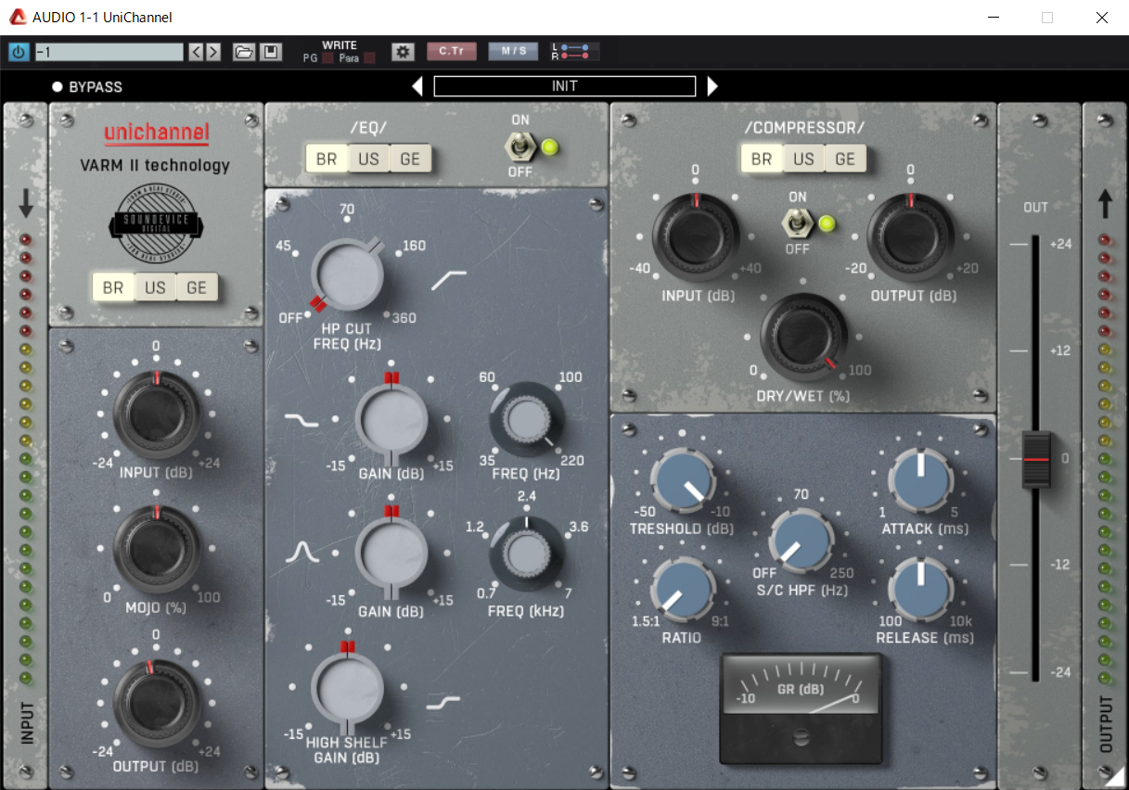The image size is (1129, 790).
Task: Click the low FREQ (Hz) knob
Action: [527, 419]
